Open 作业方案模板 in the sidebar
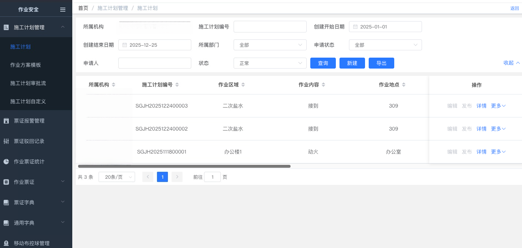This screenshot has height=248, width=522. point(26,65)
